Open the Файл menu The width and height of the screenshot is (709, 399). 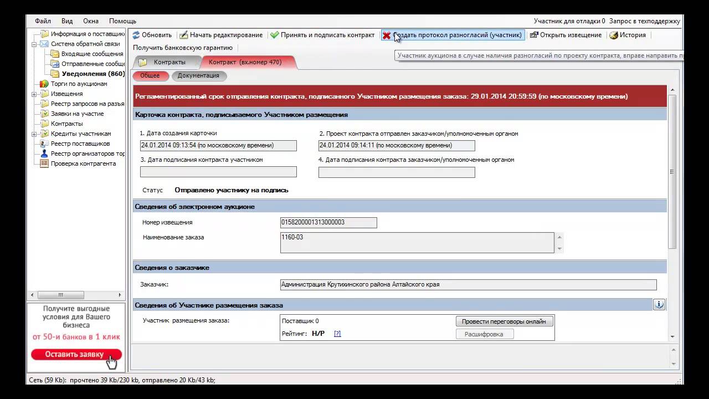pyautogui.click(x=43, y=21)
